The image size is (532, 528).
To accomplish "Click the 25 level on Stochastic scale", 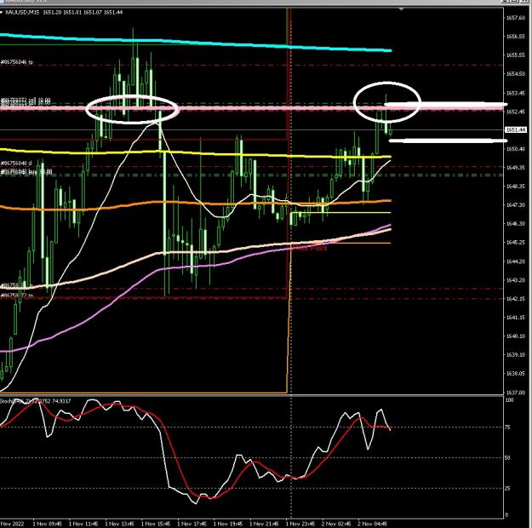I will click(507, 488).
